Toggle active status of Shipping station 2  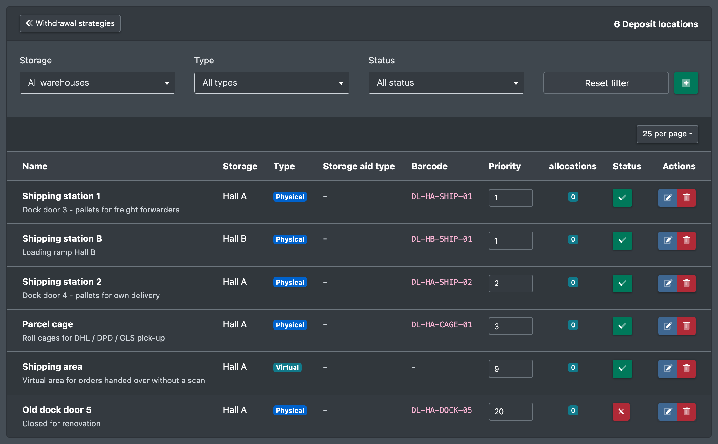coord(622,284)
